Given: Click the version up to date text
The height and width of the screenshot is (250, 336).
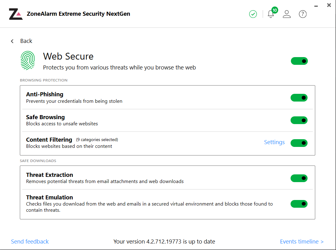Looking at the screenshot, I should [164, 241].
